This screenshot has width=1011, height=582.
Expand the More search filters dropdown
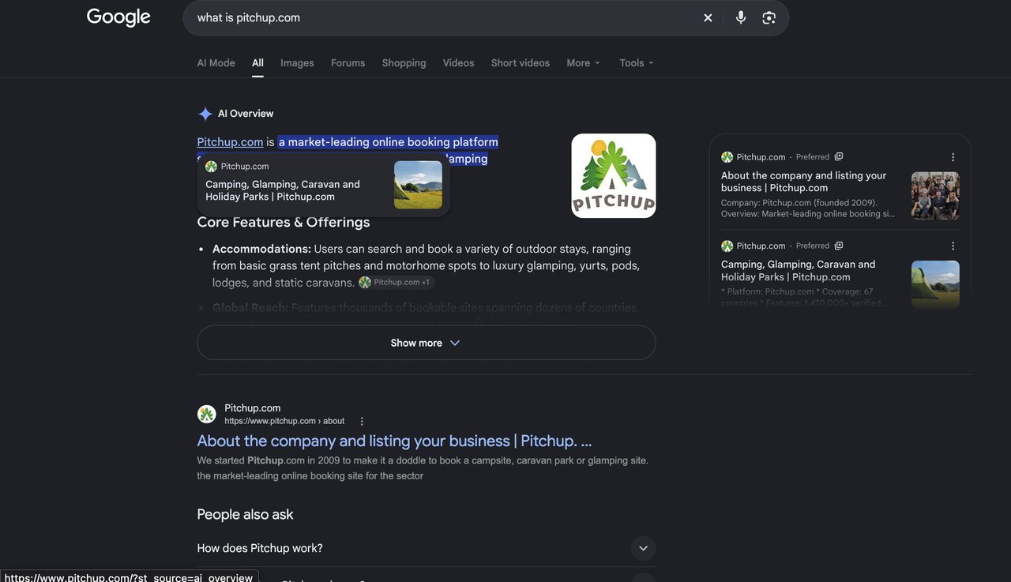(x=584, y=63)
